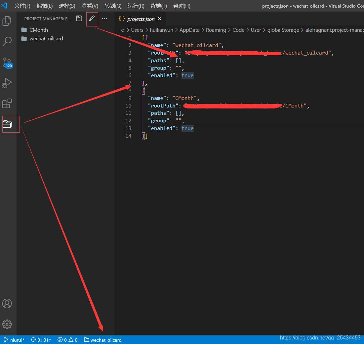This screenshot has width=364, height=344.
Task: Click the Edit Projects pencil icon
Action: (x=92, y=19)
